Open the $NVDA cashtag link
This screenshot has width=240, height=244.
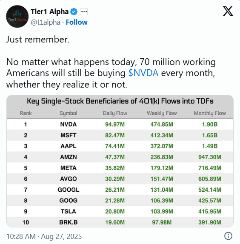143,73
